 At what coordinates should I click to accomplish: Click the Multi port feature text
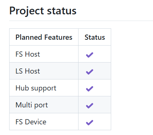click(x=32, y=105)
